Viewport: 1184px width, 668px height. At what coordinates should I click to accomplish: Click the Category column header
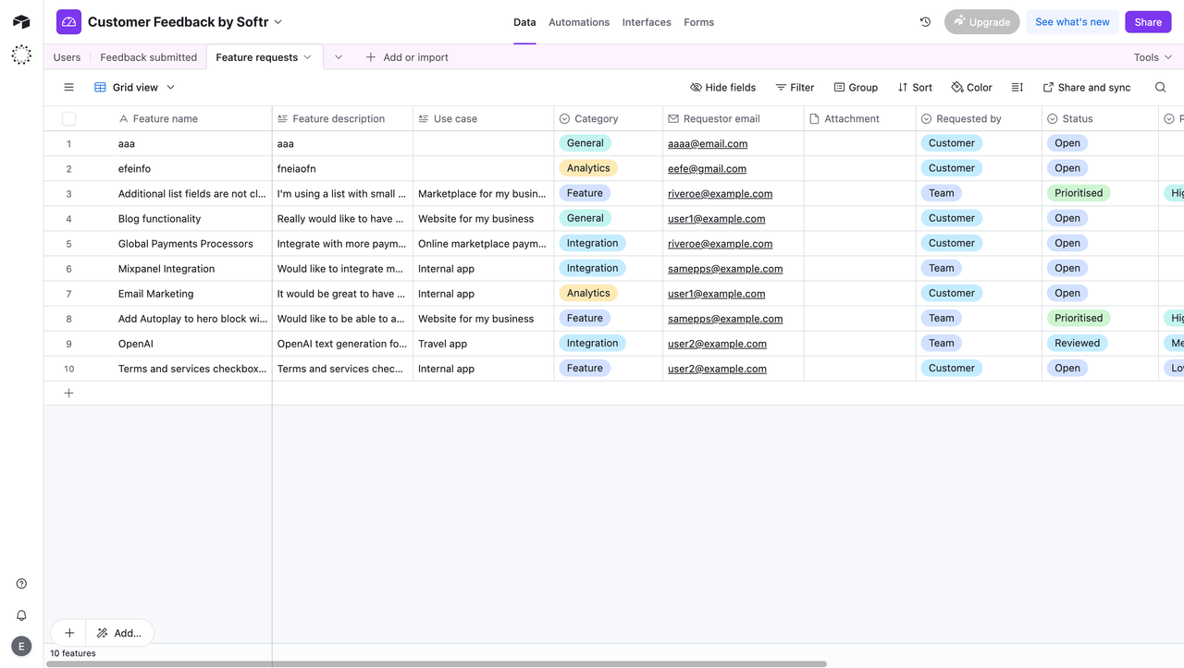[609, 119]
